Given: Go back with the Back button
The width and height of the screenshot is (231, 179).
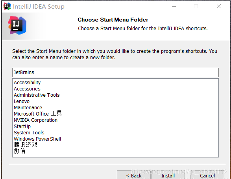Looking at the screenshot, I should tap(134, 175).
